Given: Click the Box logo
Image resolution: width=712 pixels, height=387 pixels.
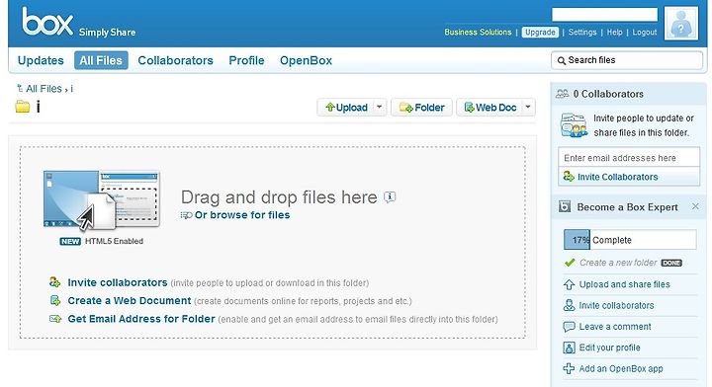Looking at the screenshot, I should tap(47, 22).
